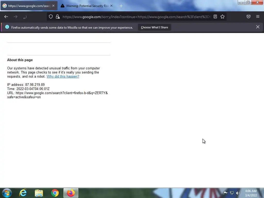
Task: Click the address bar URL field
Action: [x=136, y=17]
